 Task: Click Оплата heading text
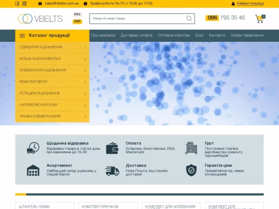click(134, 143)
